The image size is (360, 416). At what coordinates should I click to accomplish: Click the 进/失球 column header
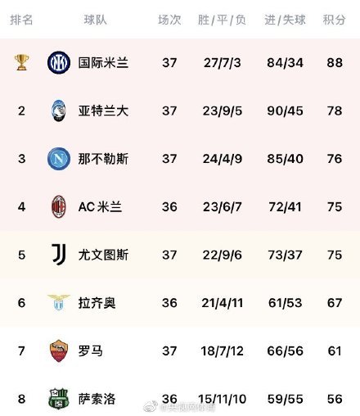coord(285,20)
